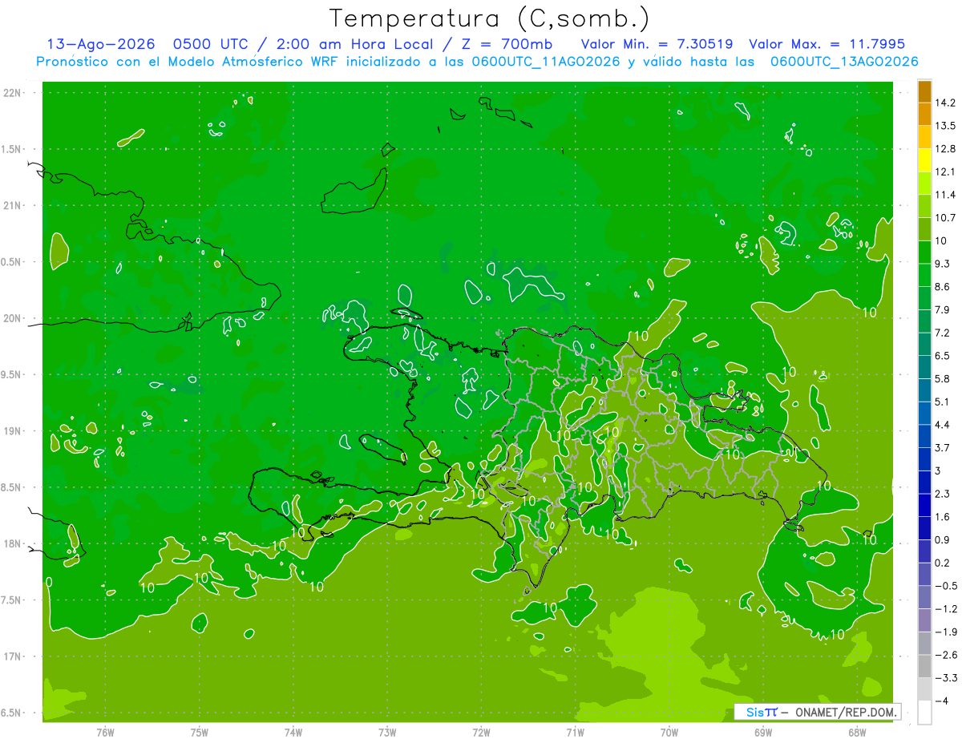The height and width of the screenshot is (743, 962).
Task: Click the 19N latitude label
Action: (x=13, y=431)
